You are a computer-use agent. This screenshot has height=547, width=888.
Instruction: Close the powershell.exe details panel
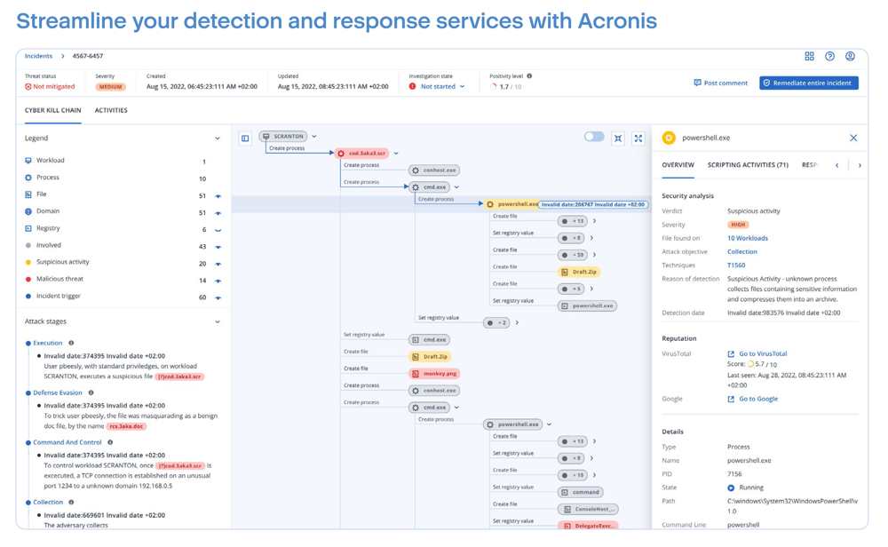(x=853, y=138)
